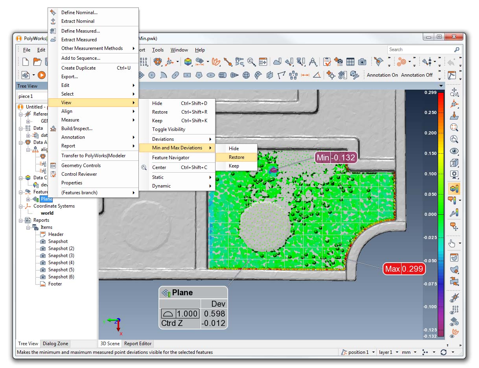This screenshot has height=368, width=479.
Task: Click the New document icon in toolbar
Action: pyautogui.click(x=26, y=62)
